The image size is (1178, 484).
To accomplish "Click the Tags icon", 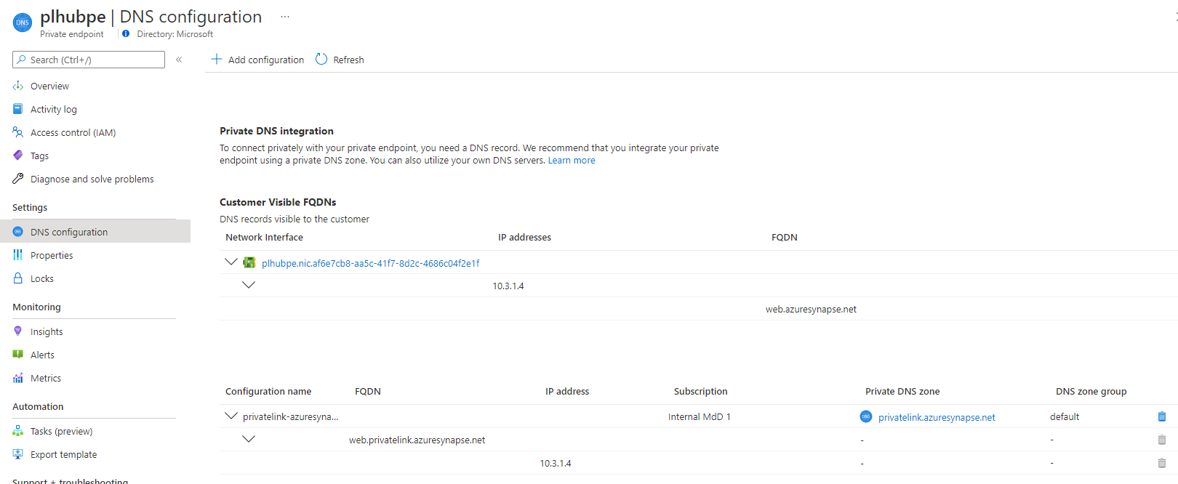I will coord(18,156).
